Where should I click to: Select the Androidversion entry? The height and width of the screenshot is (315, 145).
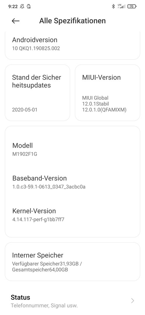pos(73,45)
